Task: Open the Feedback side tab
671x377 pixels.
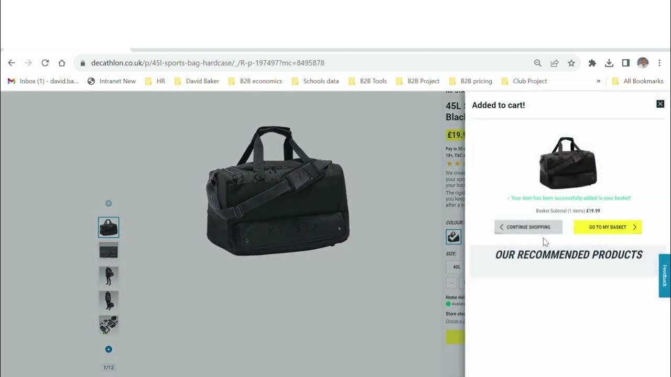Action: [665, 276]
